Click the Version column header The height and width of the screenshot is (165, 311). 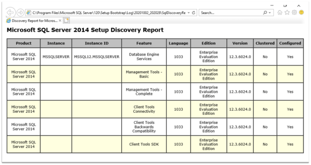(240, 43)
